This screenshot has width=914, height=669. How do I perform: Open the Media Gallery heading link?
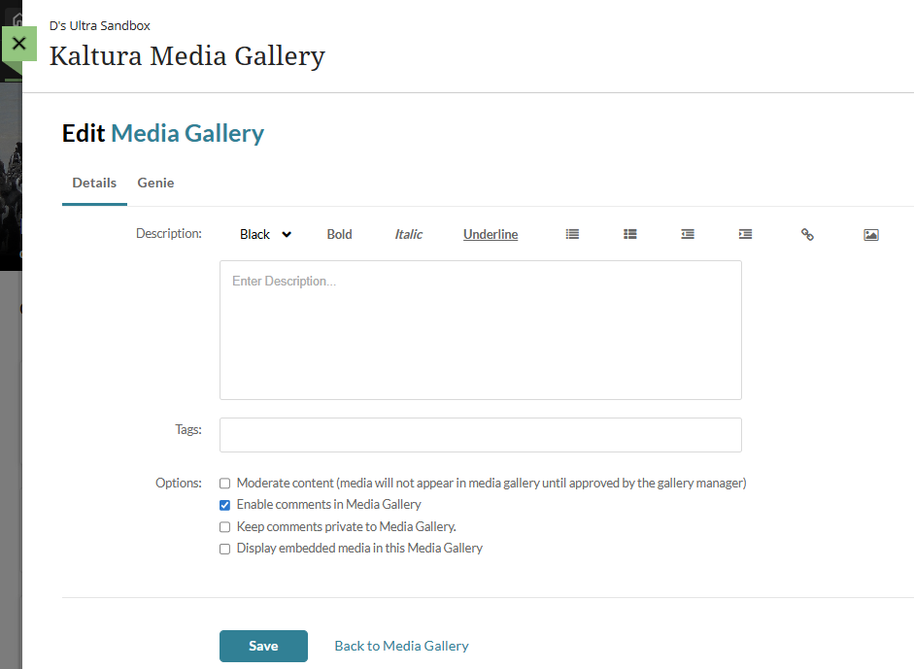point(187,133)
